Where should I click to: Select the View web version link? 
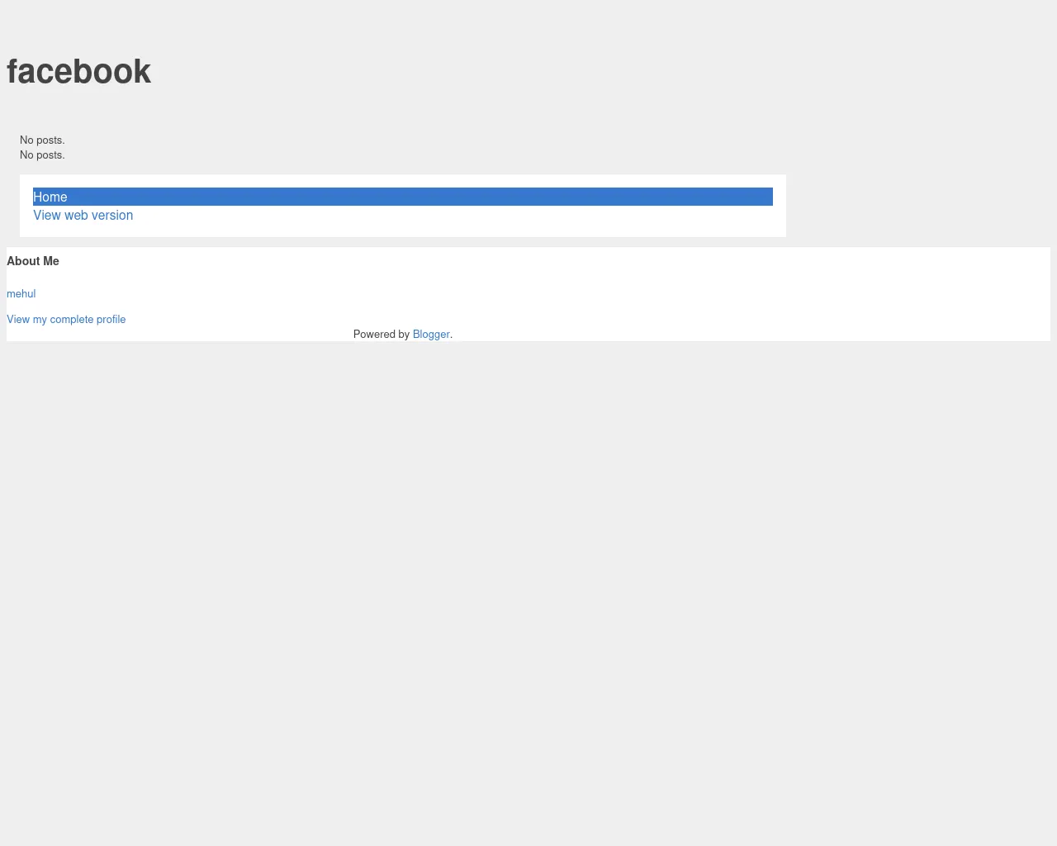coord(83,215)
